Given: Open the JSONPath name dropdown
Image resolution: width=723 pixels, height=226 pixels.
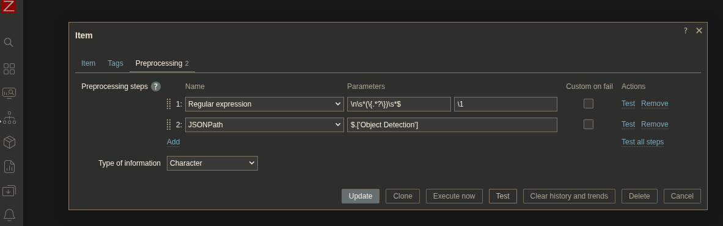Looking at the screenshot, I should pos(265,124).
